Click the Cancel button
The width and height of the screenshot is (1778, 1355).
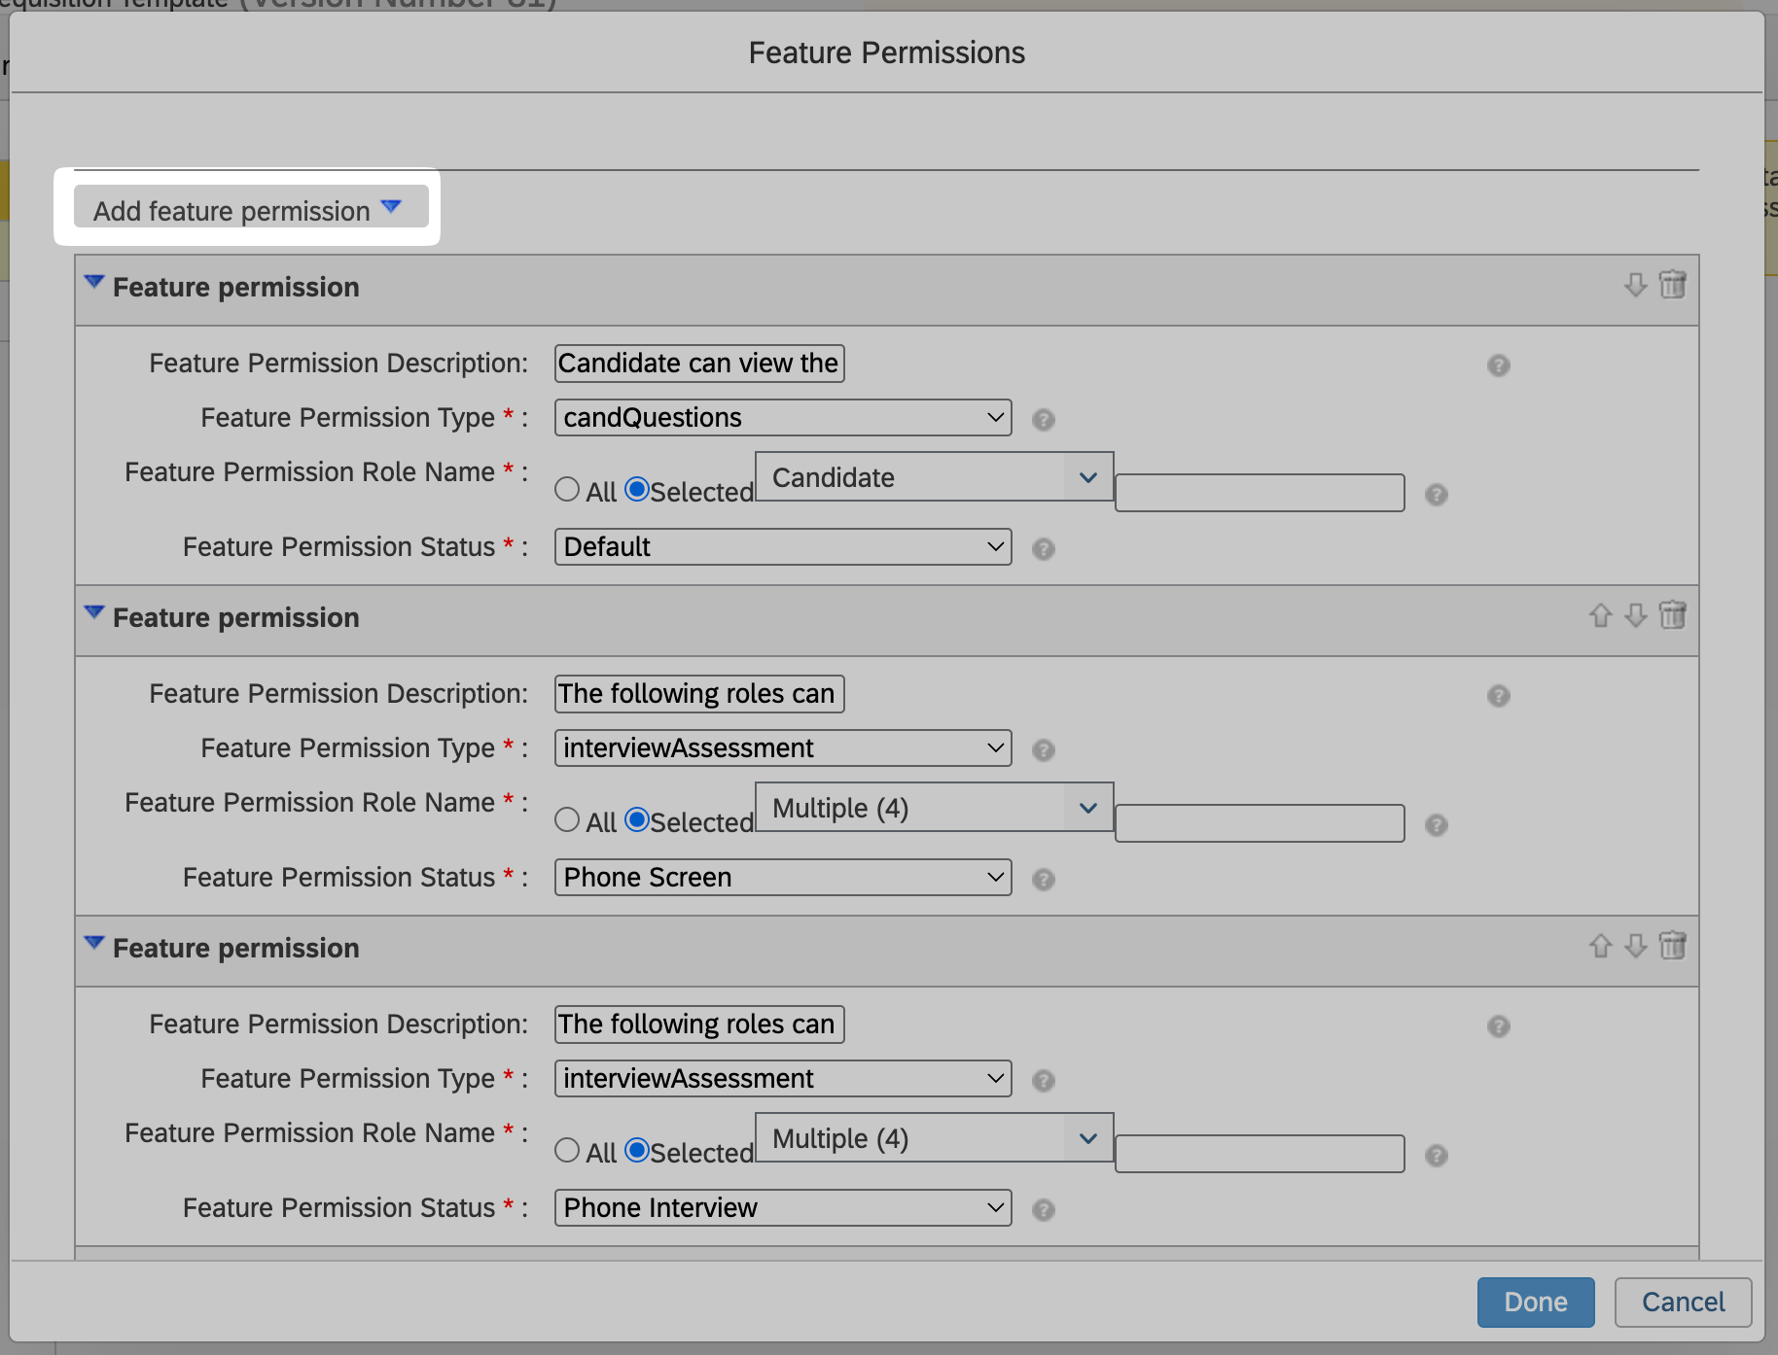pyautogui.click(x=1683, y=1302)
